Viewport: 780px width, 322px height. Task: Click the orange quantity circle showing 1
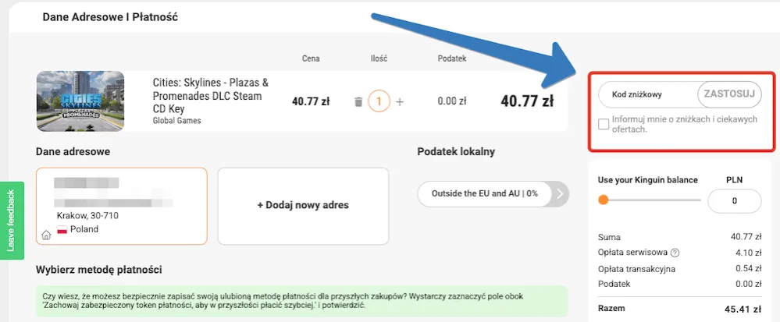379,101
